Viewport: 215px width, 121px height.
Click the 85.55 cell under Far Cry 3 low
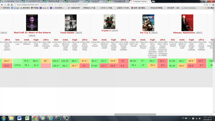[134, 61]
